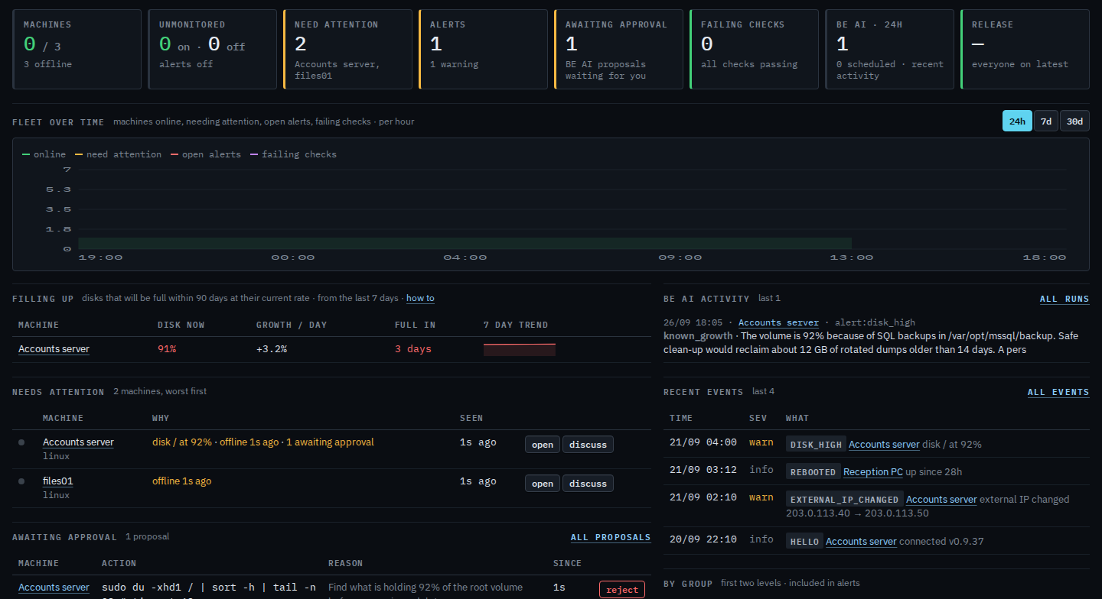Switch chart range to 30d
This screenshot has height=599, width=1102.
(x=1074, y=121)
